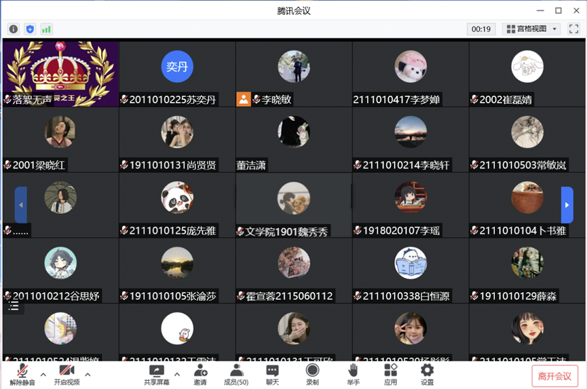Go to next page of participants

click(567, 205)
